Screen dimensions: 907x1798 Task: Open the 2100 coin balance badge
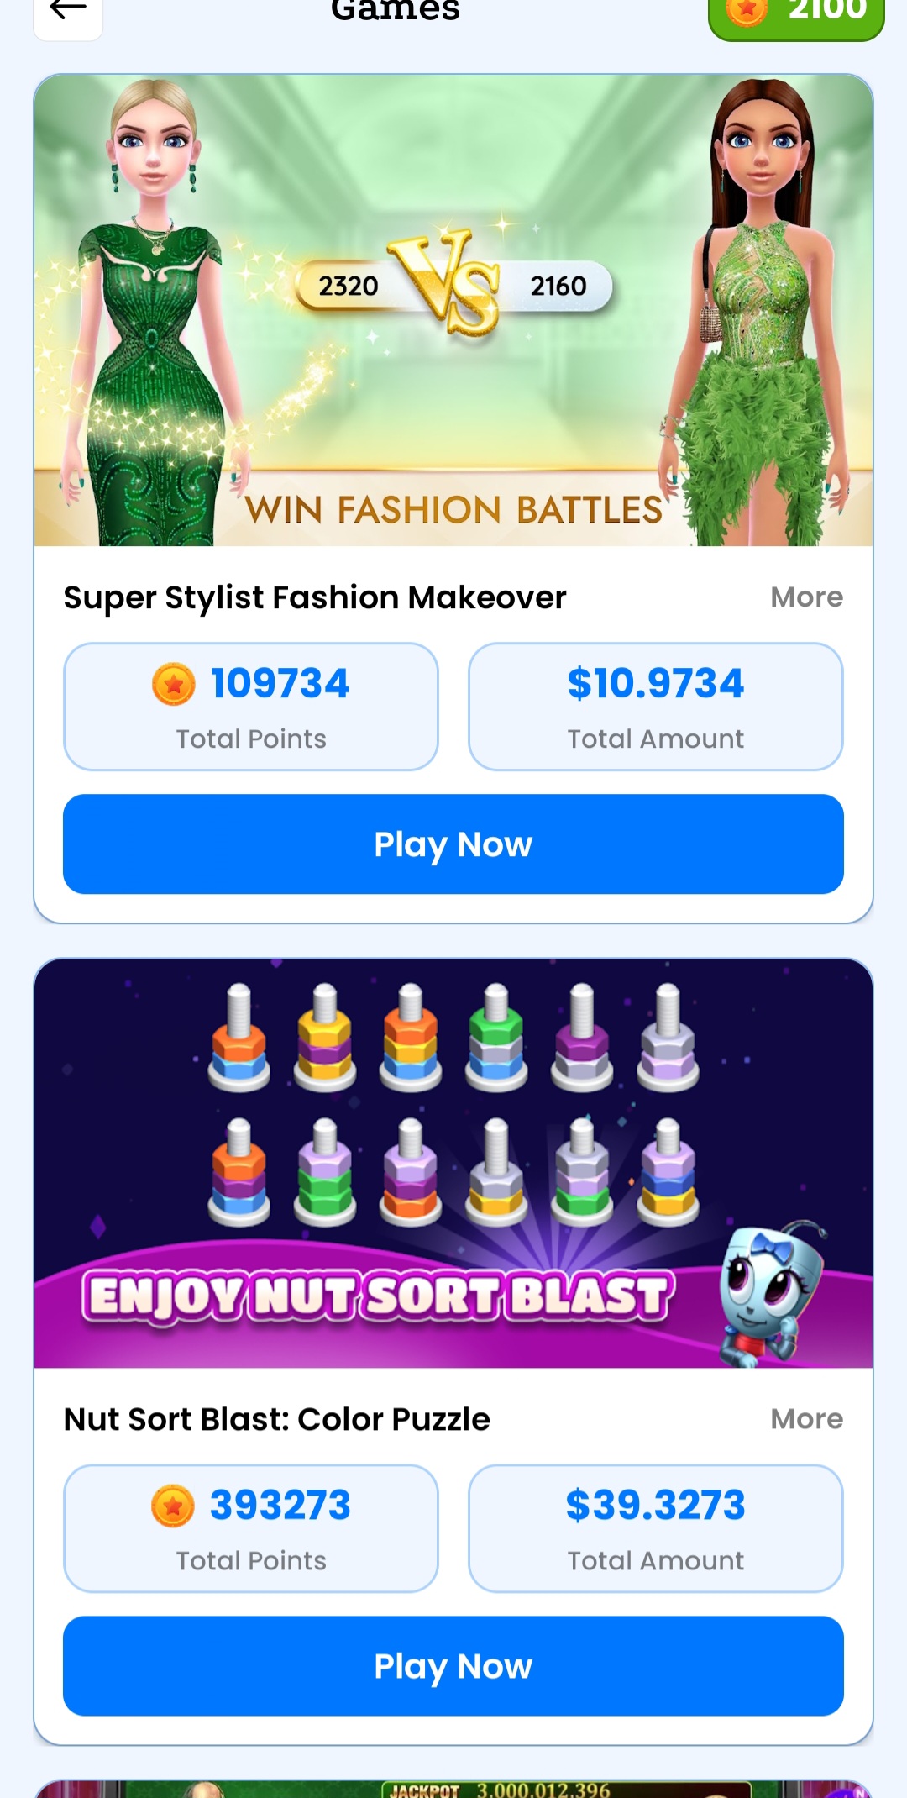pos(796,15)
